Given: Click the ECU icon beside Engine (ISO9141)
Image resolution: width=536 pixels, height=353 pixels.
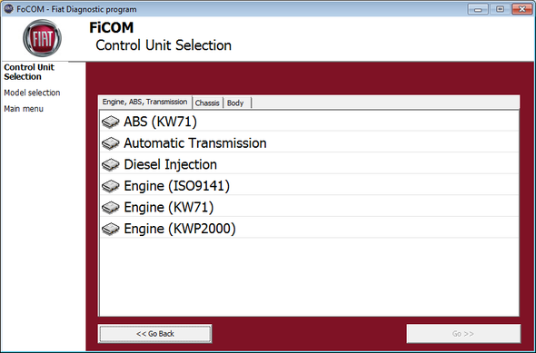Looking at the screenshot, I should click(111, 186).
